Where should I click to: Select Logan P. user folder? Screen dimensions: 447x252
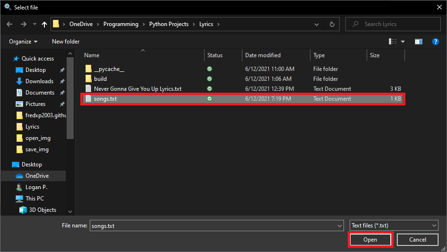[36, 187]
